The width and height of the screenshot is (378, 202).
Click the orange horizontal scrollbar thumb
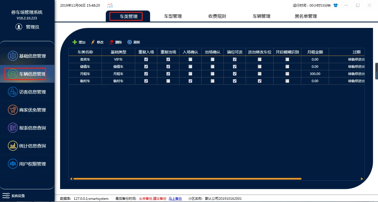click(x=187, y=179)
